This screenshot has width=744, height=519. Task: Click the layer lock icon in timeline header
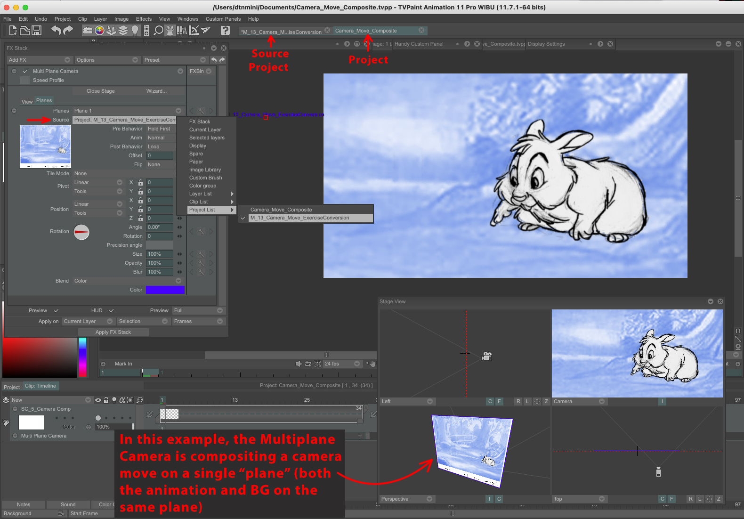coord(106,400)
